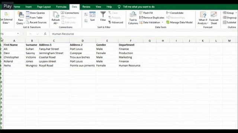Click the Ungroup outline button
238x133 pixels.
[230, 18]
